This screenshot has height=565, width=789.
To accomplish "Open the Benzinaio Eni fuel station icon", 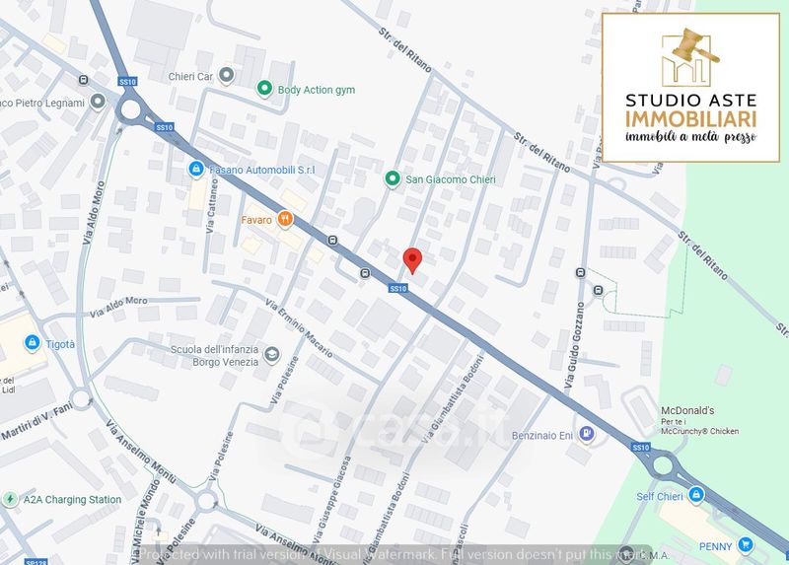I will [586, 434].
